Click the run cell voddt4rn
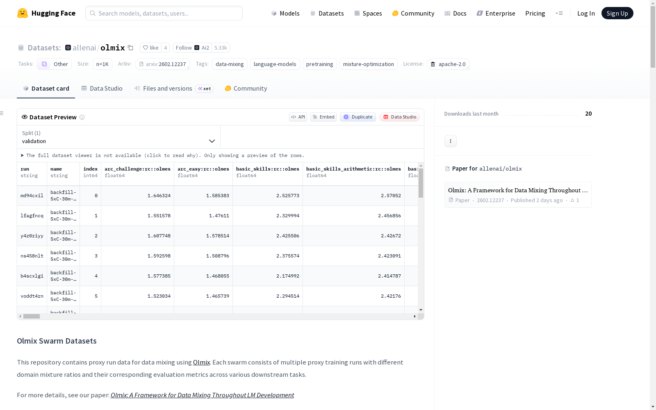 pyautogui.click(x=32, y=296)
